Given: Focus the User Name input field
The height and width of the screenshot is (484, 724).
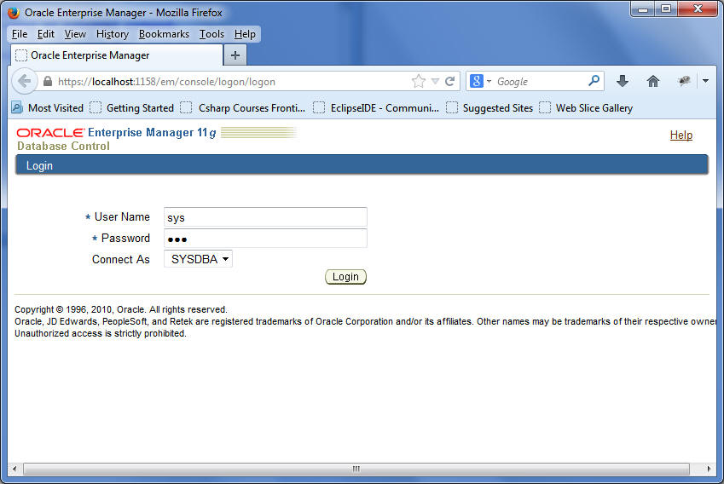Looking at the screenshot, I should pyautogui.click(x=265, y=217).
